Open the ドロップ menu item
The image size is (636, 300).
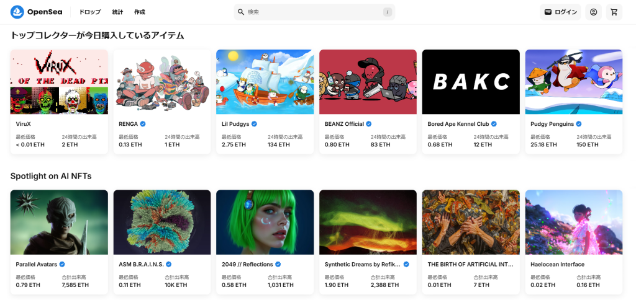(89, 12)
